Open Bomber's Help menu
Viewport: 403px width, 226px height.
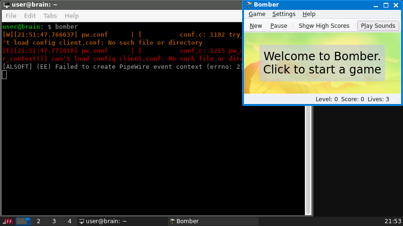click(x=309, y=14)
